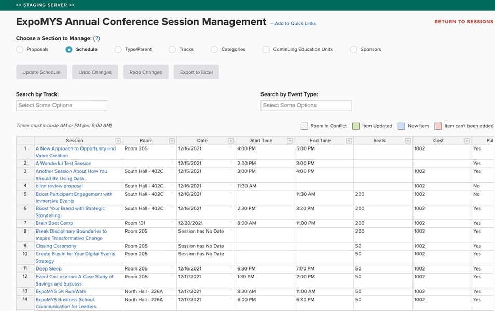
Task: Open 'ExpoMYS Business School' session link
Action: [66, 303]
